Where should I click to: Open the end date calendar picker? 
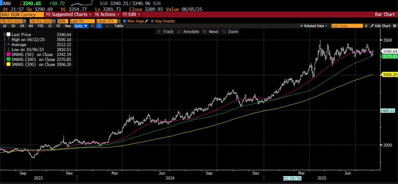coord(54,21)
